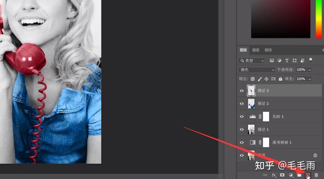
Task: Open the 类型 layer filter dropdown
Action: click(251, 61)
